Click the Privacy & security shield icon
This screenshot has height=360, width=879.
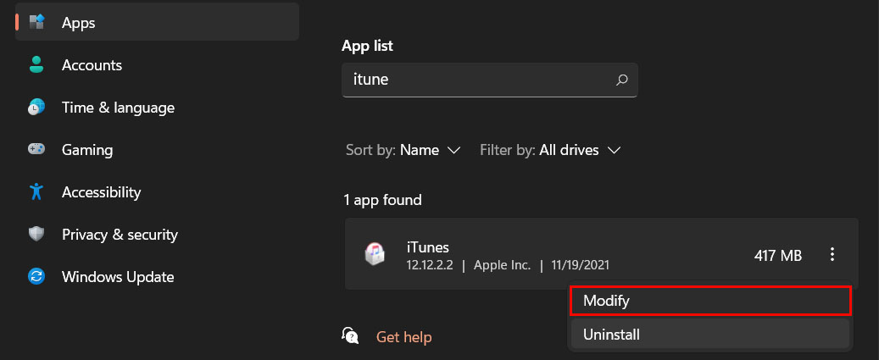pyautogui.click(x=36, y=234)
